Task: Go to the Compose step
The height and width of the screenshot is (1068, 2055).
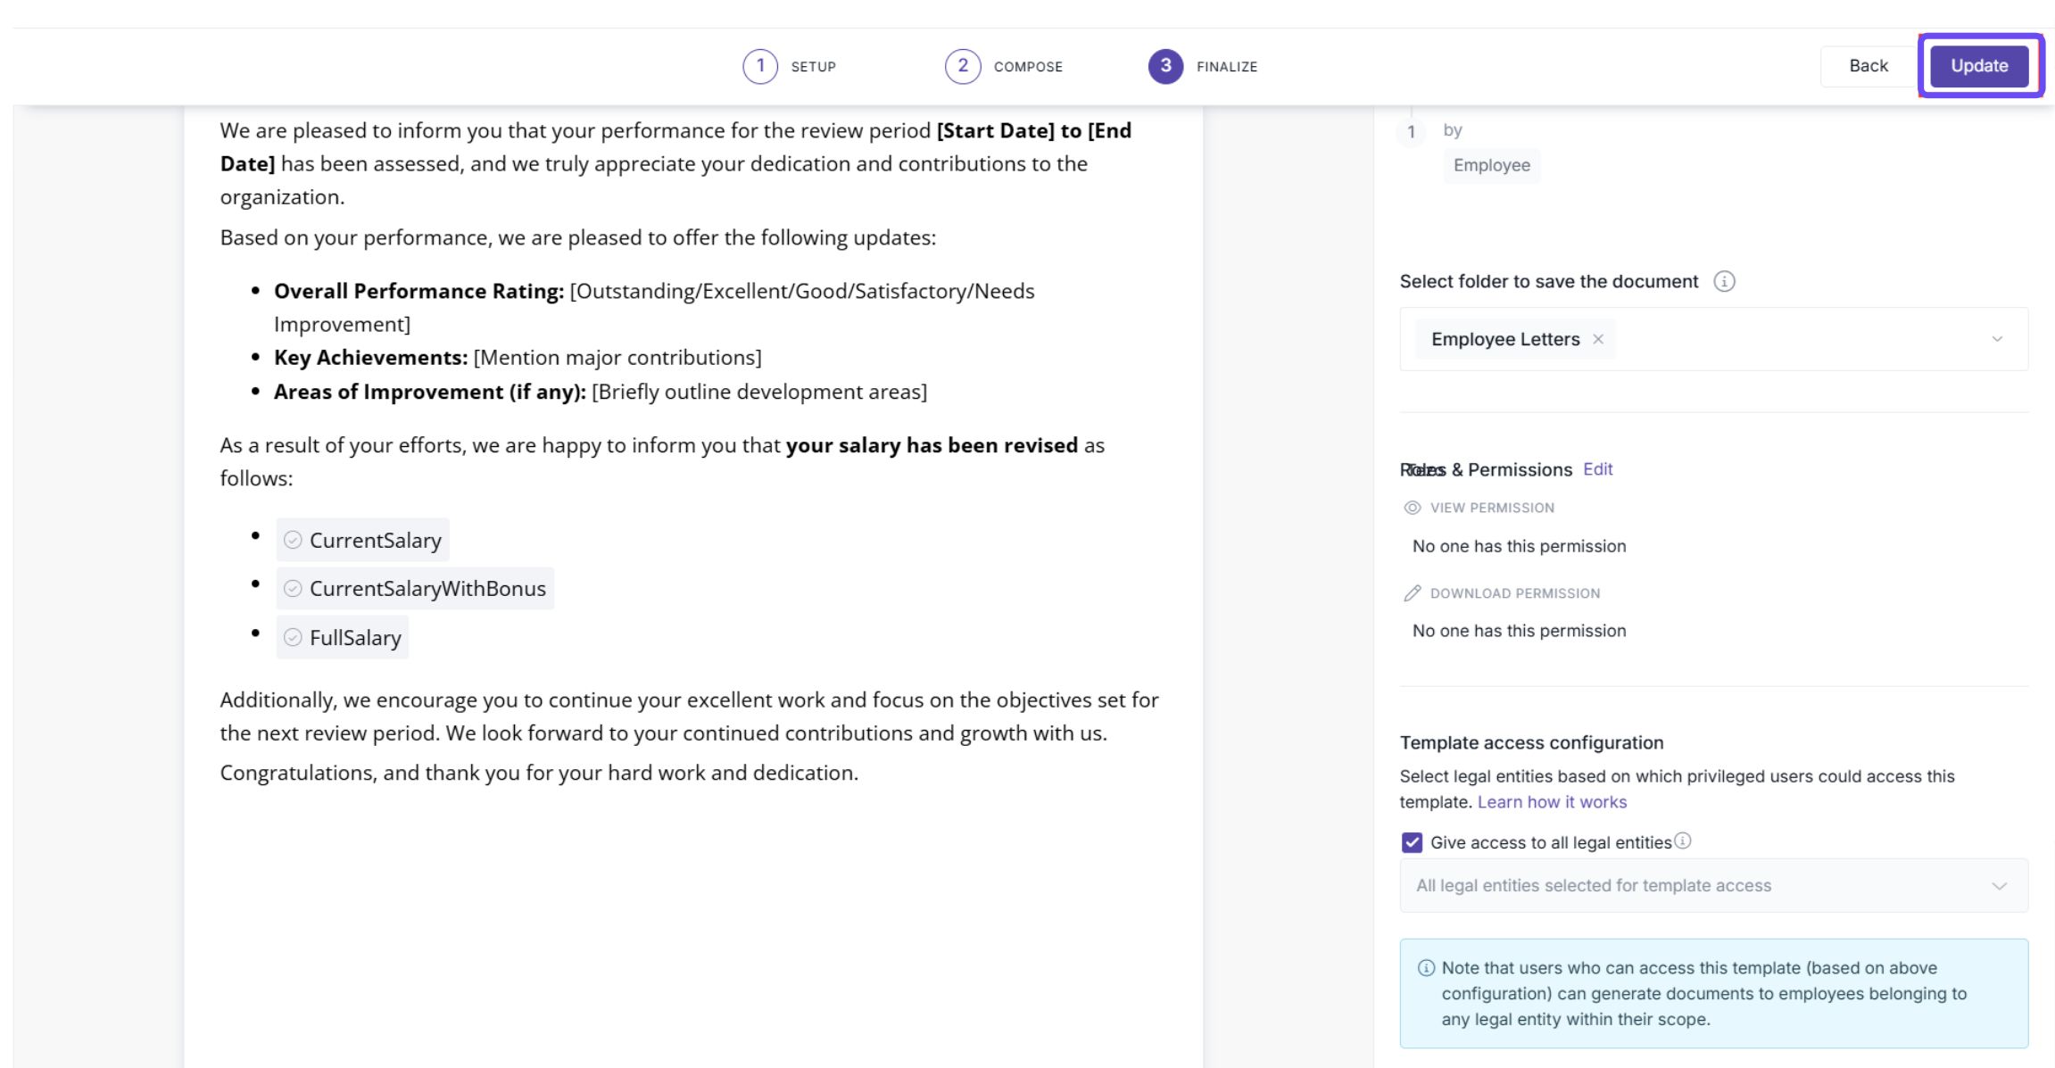Action: pyautogui.click(x=963, y=66)
